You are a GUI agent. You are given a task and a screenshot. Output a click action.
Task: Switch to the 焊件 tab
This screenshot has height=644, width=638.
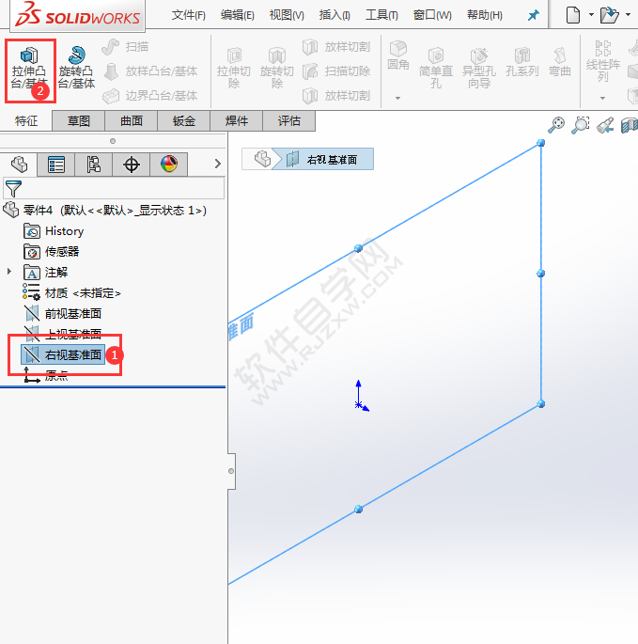(x=236, y=120)
